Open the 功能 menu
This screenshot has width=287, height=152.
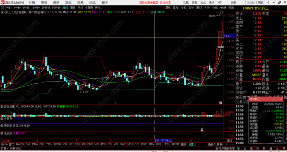186,2
